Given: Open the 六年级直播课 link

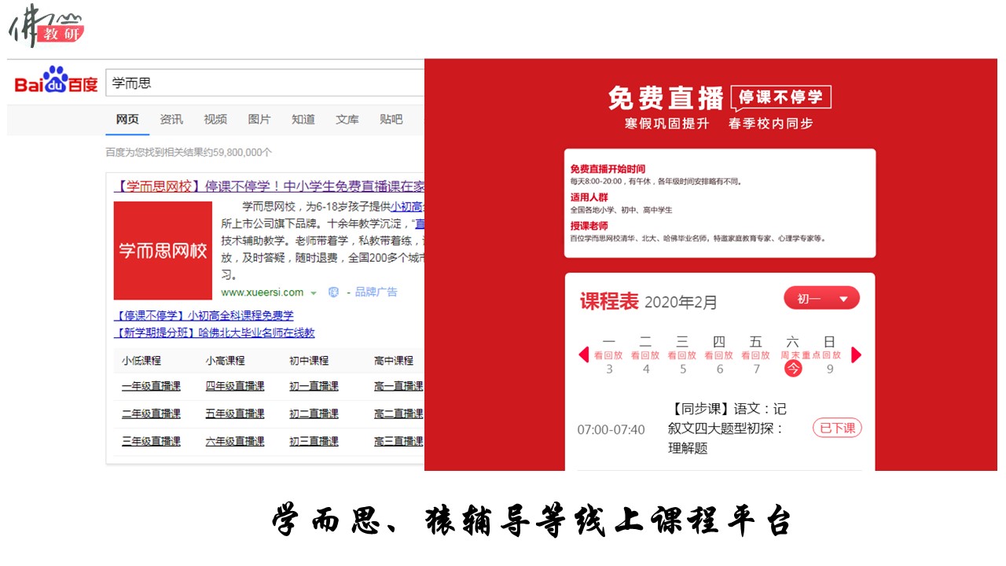Looking at the screenshot, I should click(235, 441).
